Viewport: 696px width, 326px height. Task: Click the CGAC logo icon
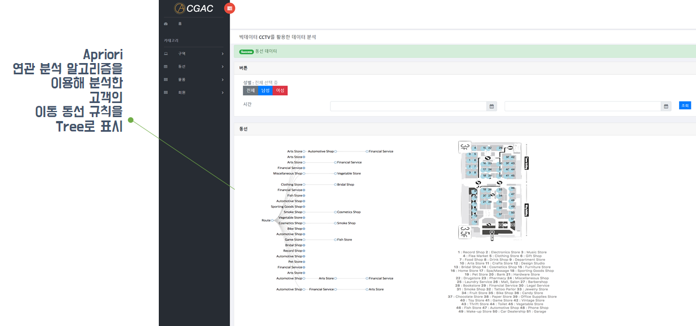click(x=180, y=8)
